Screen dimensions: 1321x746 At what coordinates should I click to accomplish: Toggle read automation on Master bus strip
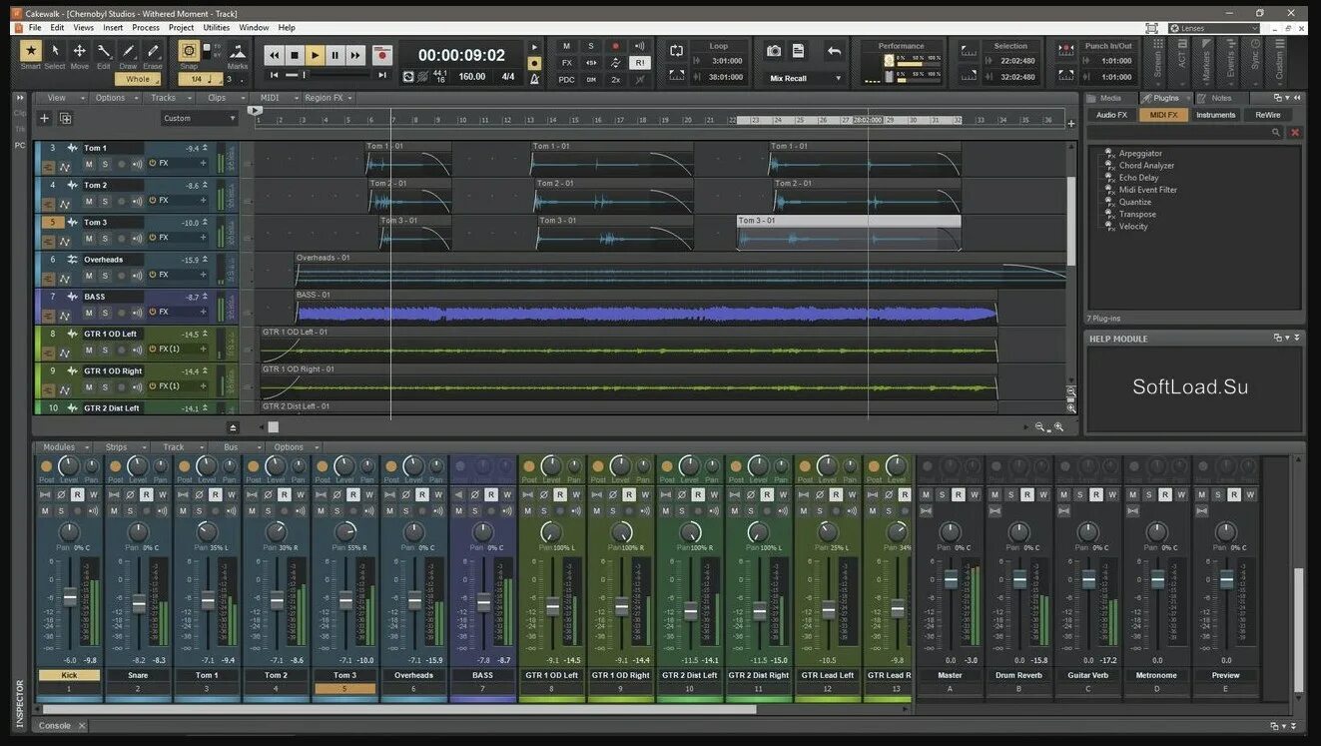click(x=958, y=494)
